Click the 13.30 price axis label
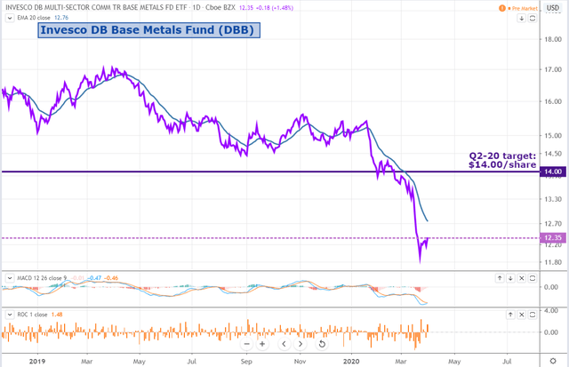569x367 pixels. 553,199
